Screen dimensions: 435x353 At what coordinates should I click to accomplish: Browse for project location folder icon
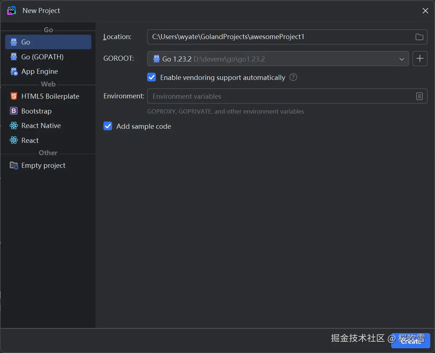(x=419, y=37)
